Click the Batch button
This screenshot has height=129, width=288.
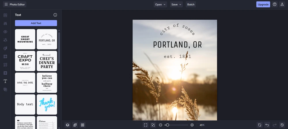point(191,4)
